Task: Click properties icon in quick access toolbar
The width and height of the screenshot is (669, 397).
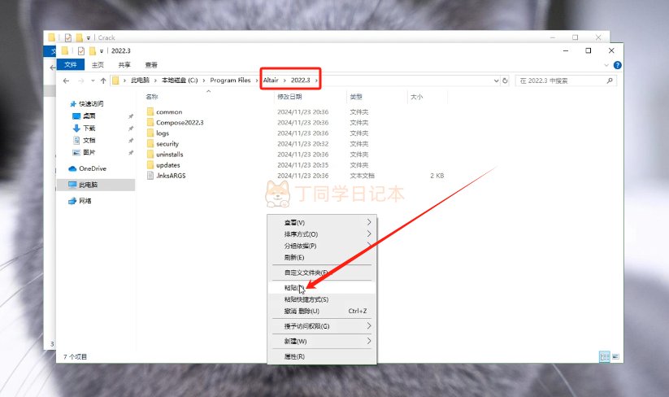Action: [x=80, y=50]
